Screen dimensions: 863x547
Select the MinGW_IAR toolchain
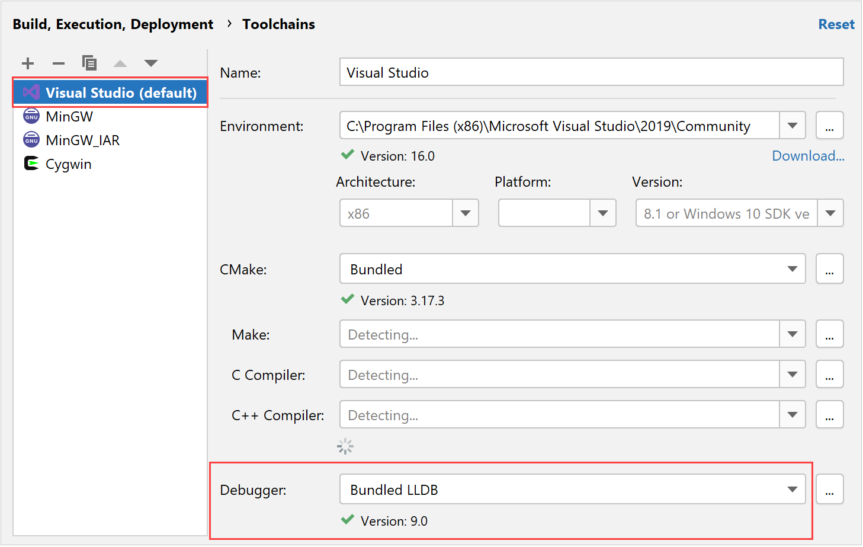click(x=110, y=140)
